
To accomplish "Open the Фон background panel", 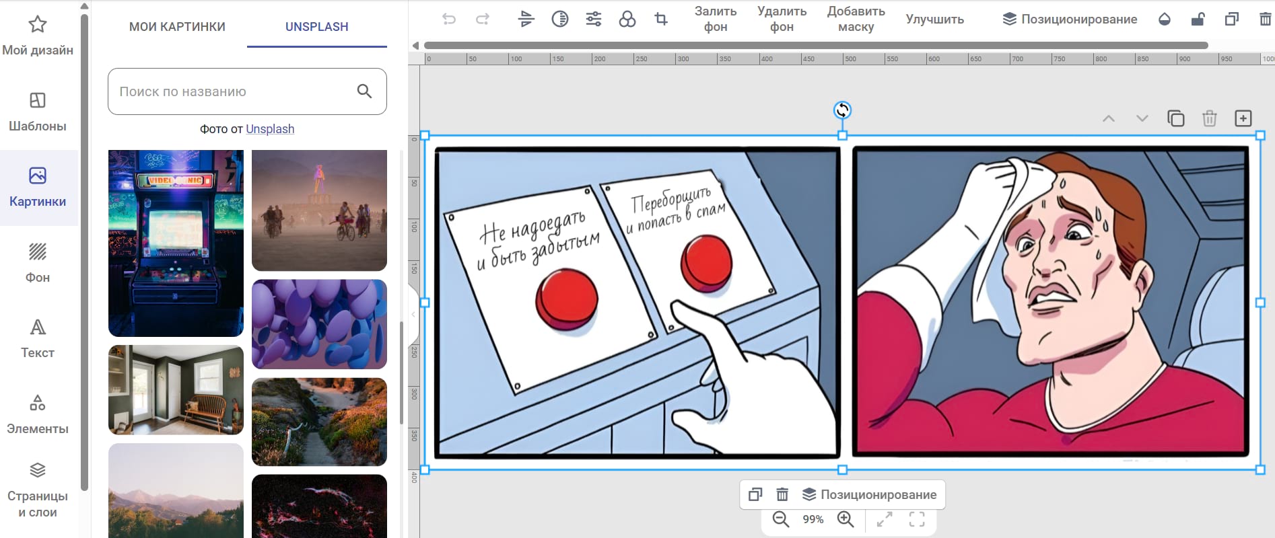I will (x=38, y=263).
